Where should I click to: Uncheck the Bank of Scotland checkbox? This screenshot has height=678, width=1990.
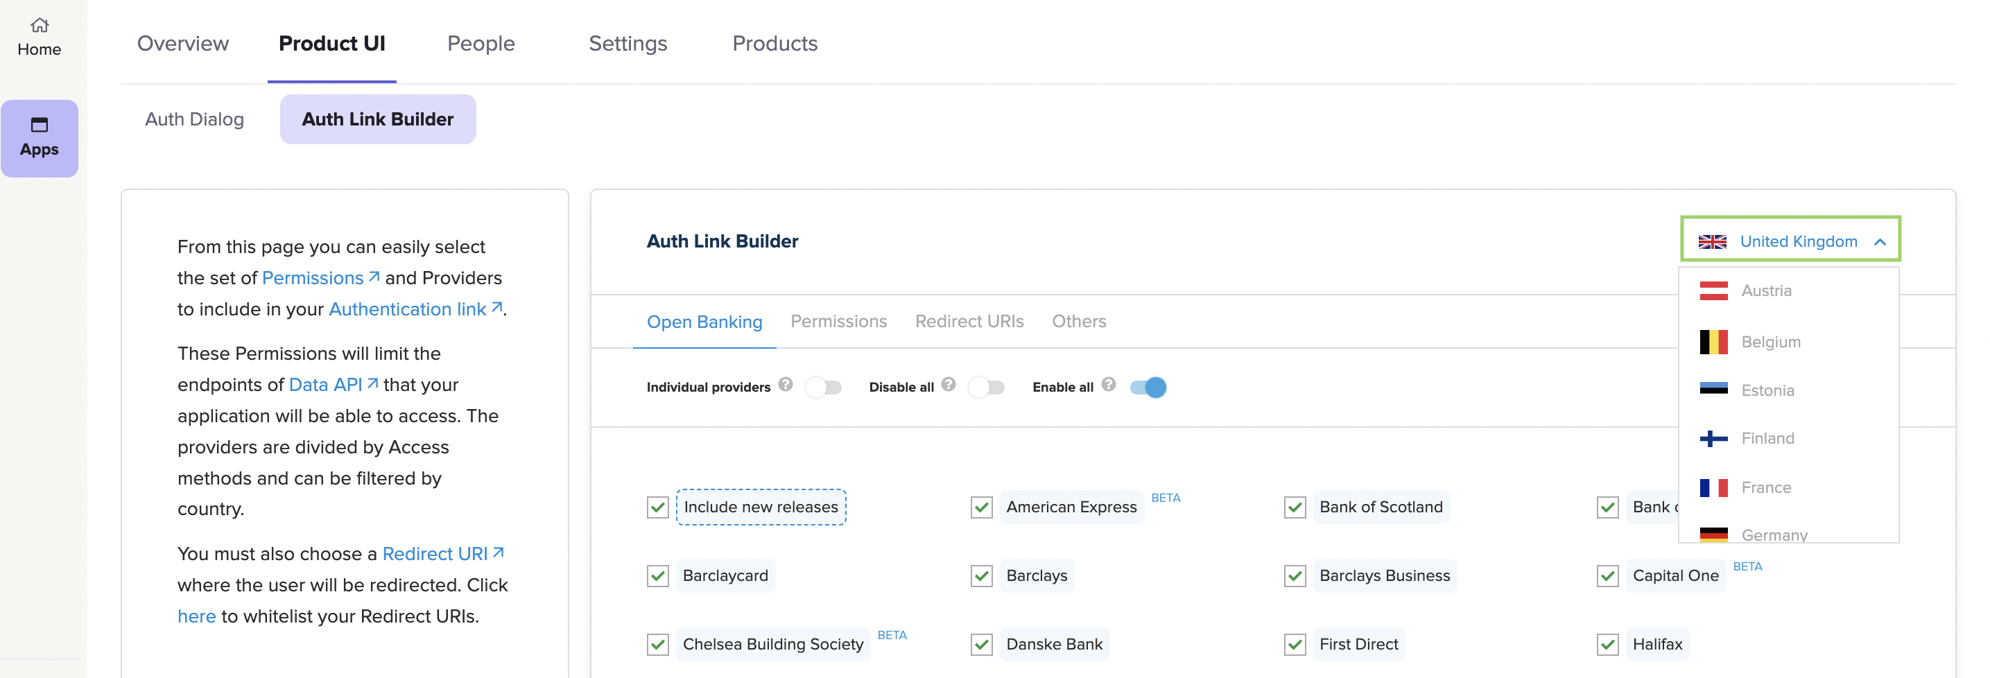(1295, 507)
